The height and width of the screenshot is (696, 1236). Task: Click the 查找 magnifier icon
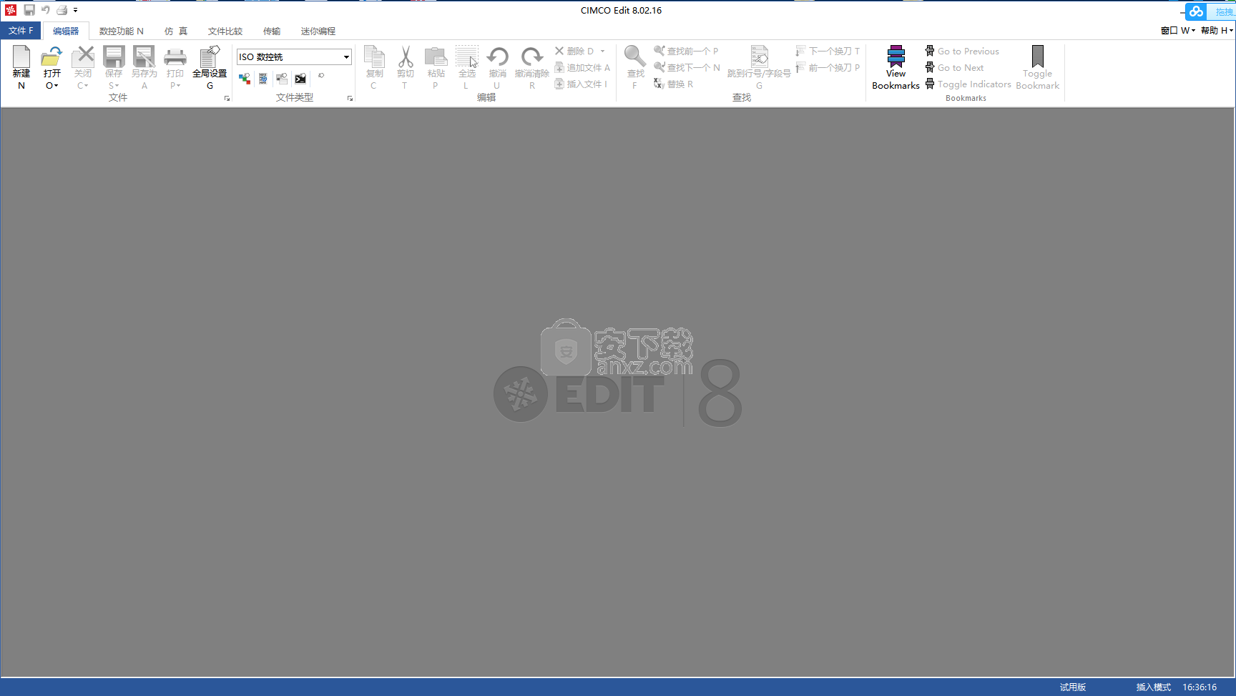click(x=635, y=57)
